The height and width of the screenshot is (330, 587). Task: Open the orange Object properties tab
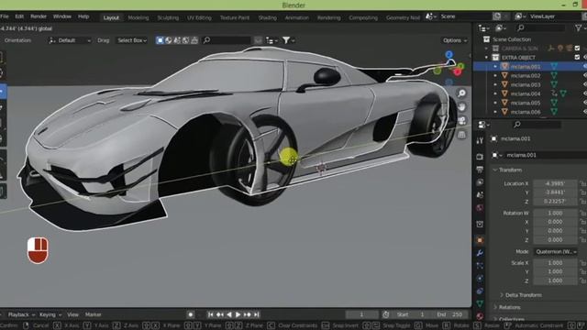[480, 240]
